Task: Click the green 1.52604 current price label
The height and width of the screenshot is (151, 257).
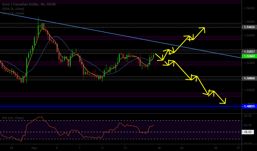Action: pyautogui.click(x=249, y=56)
